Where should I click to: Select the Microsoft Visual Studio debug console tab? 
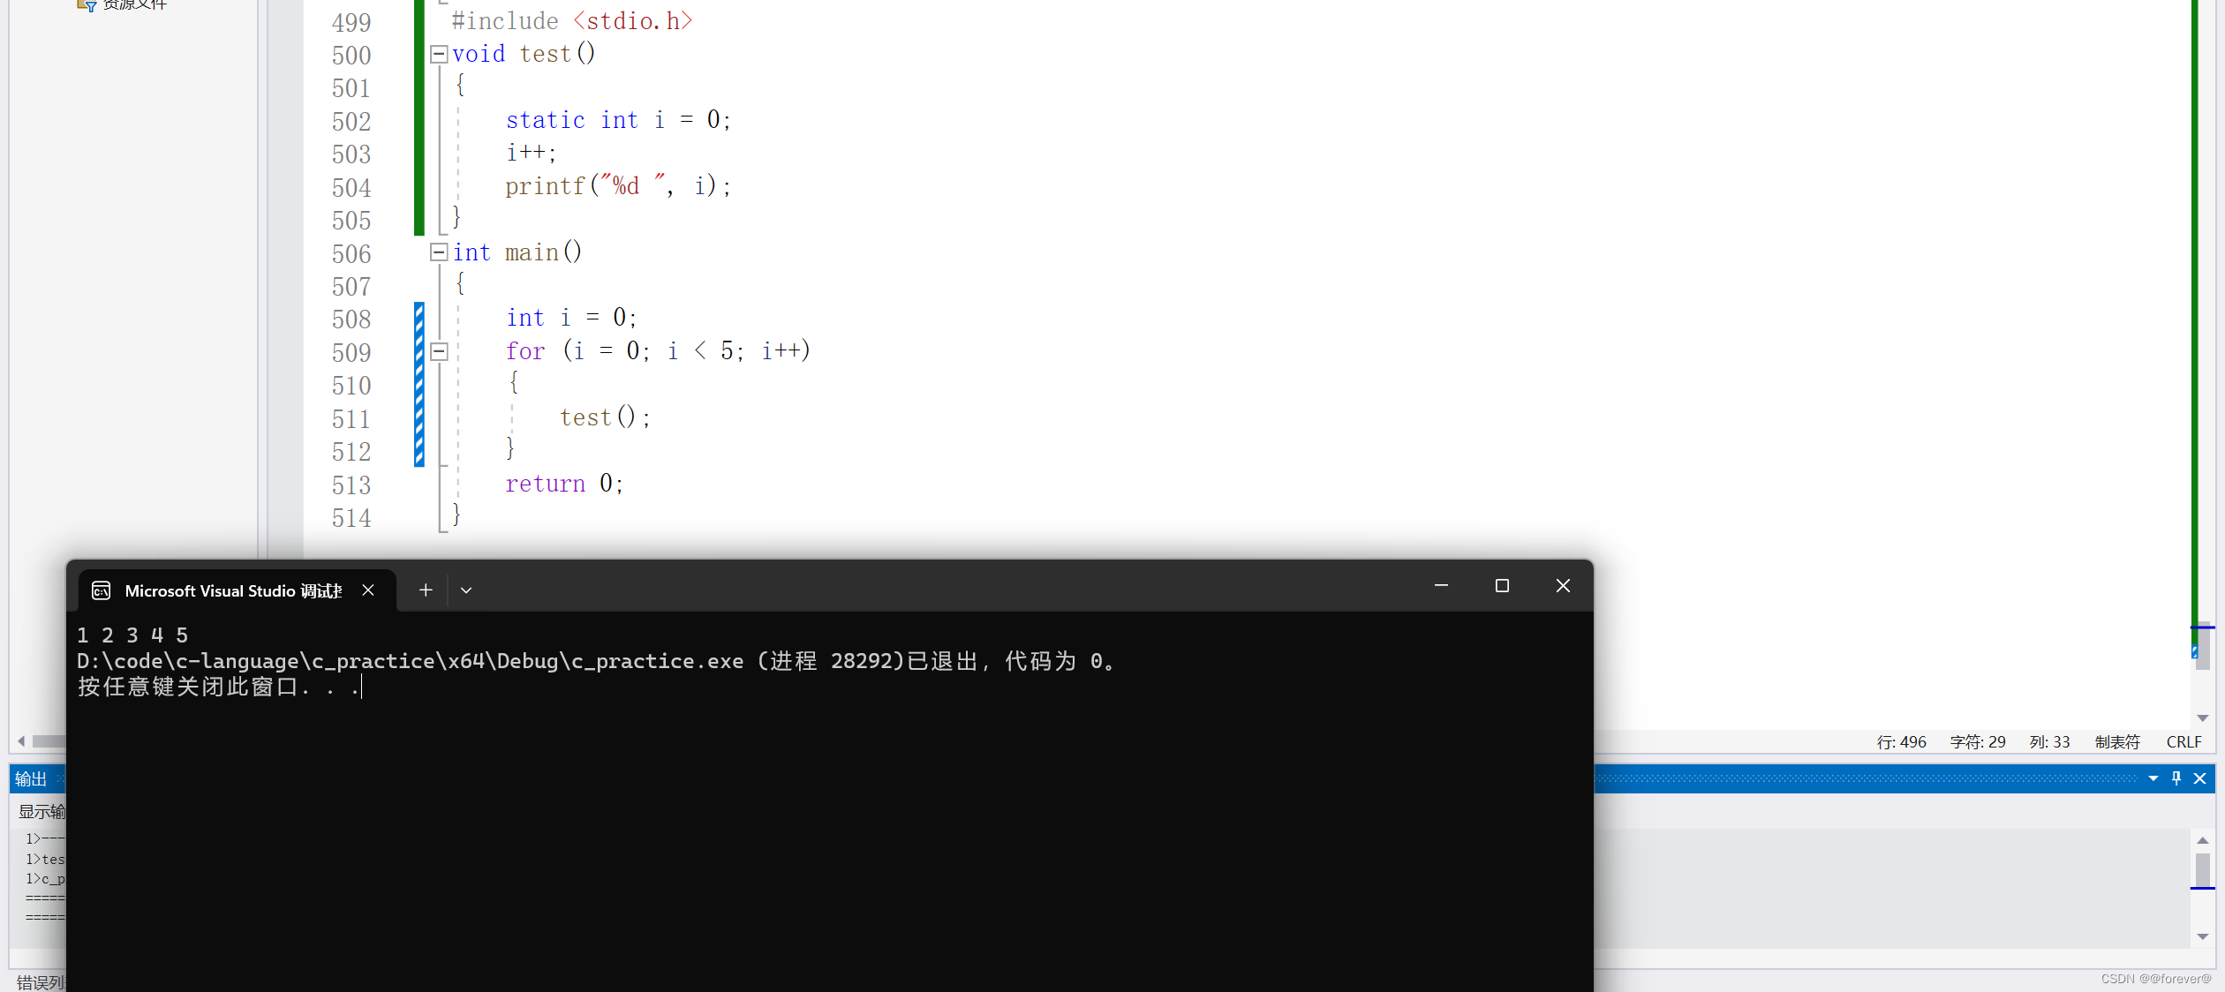233,591
